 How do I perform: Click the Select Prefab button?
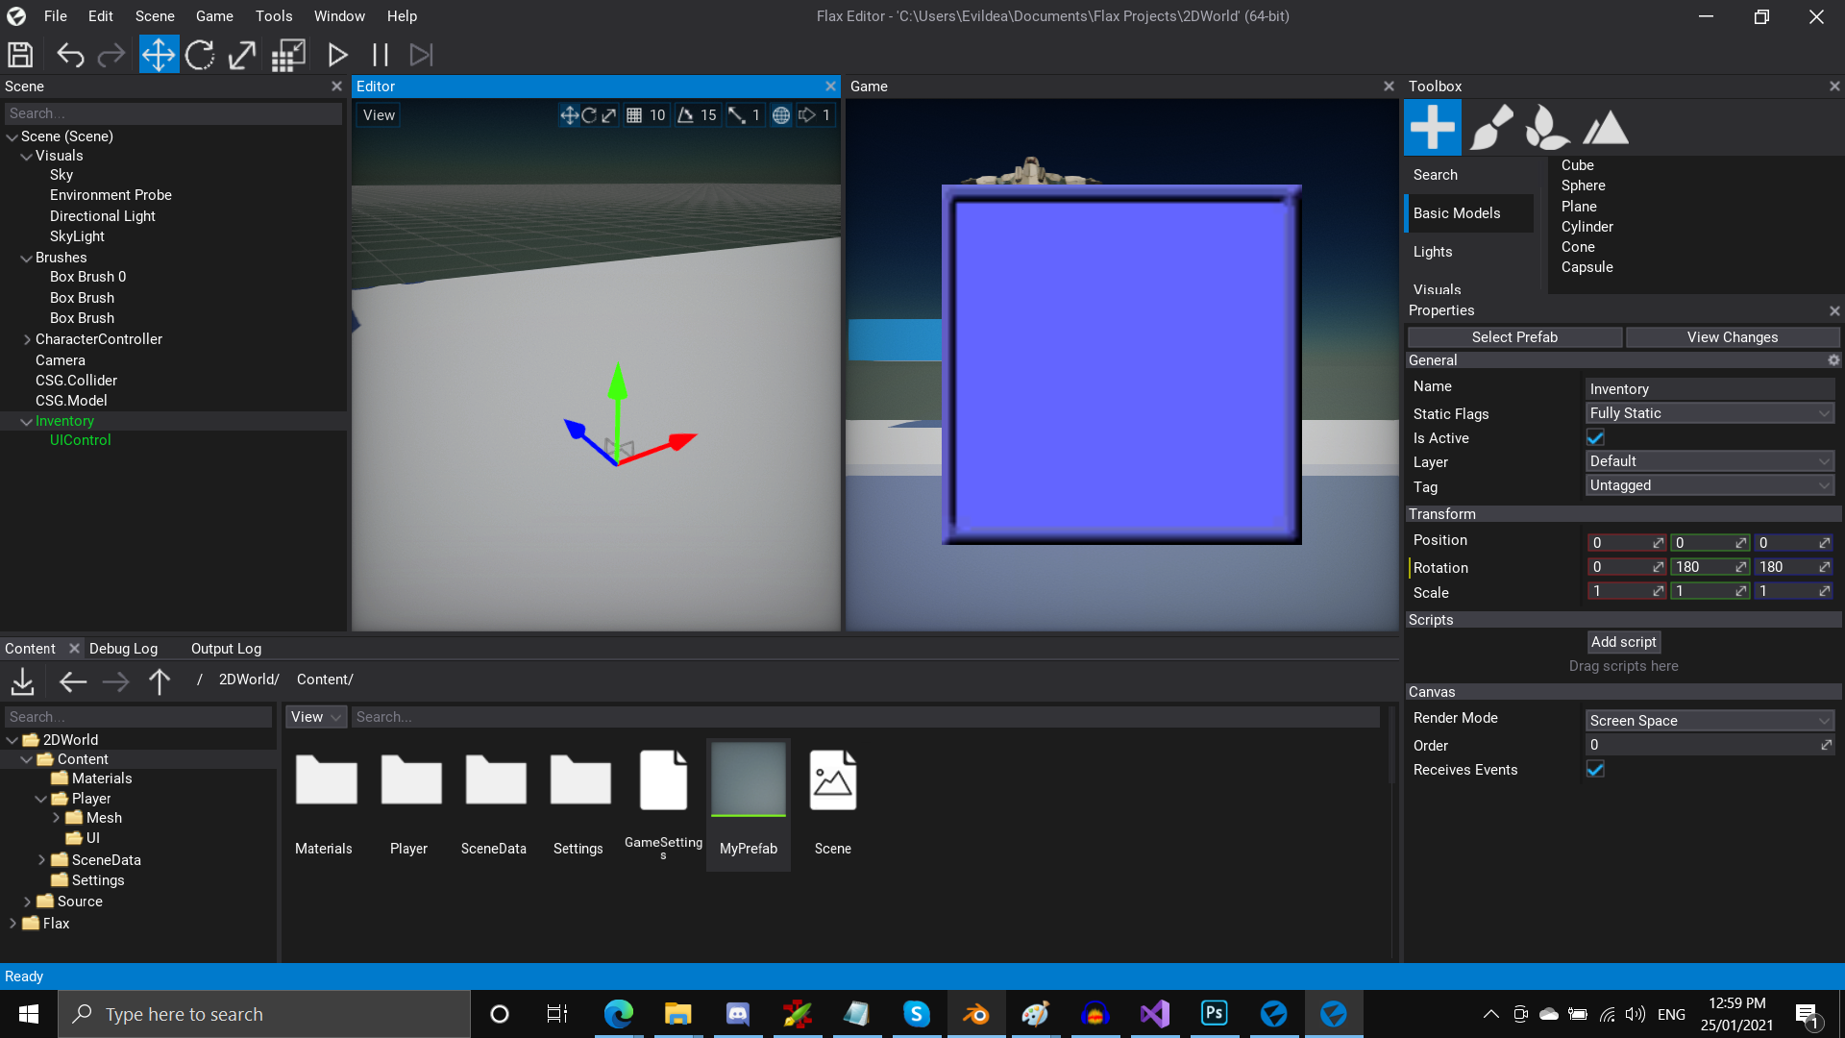(x=1514, y=336)
